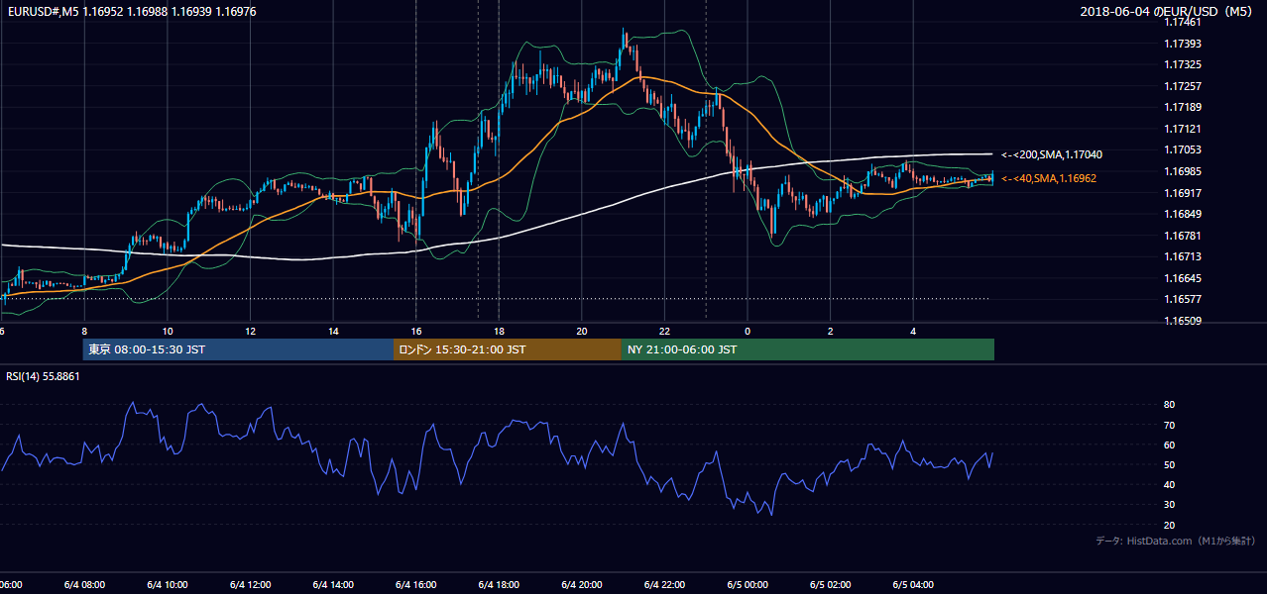Click price axis value 1.17393
This screenshot has height=594, width=1267.
(1182, 44)
